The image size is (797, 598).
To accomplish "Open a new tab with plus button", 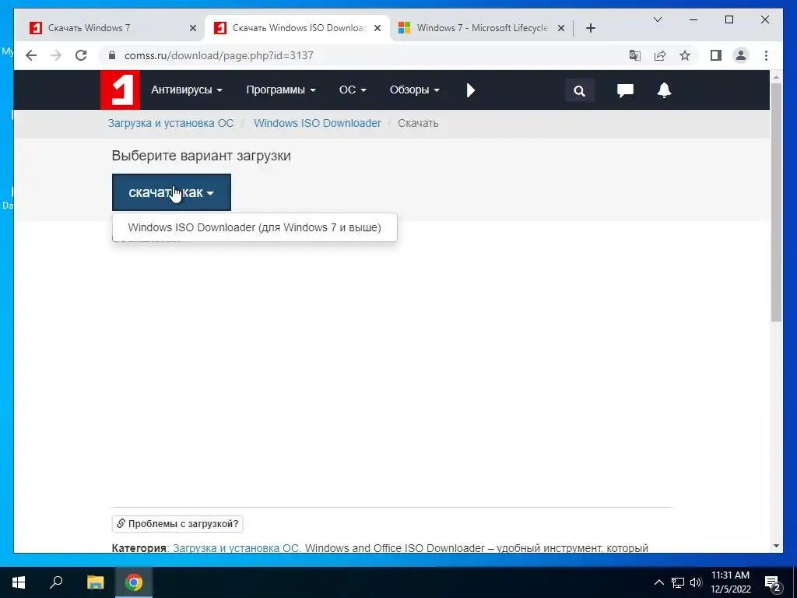I will click(590, 28).
